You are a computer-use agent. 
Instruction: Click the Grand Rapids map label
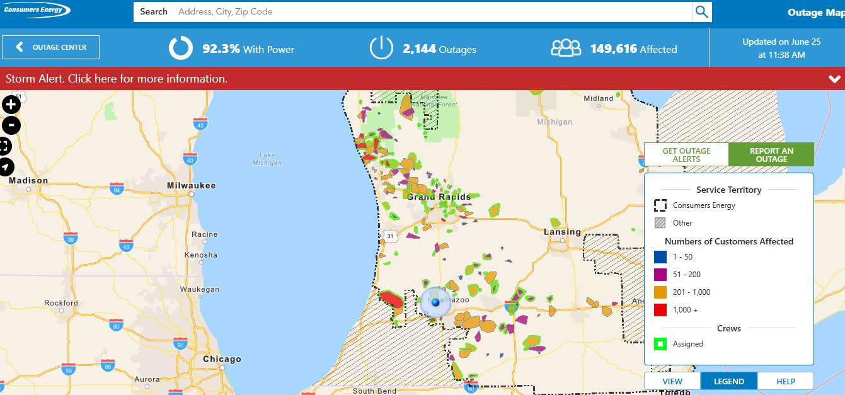tap(439, 197)
